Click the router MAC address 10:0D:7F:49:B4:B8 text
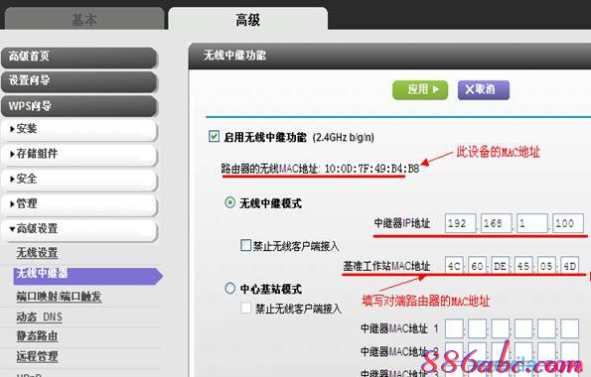Viewport: 591px width, 377px height. click(372, 169)
